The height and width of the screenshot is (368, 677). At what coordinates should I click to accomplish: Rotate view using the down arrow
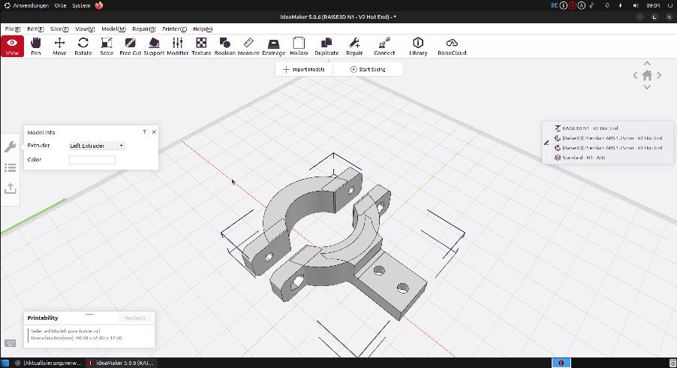(x=647, y=87)
